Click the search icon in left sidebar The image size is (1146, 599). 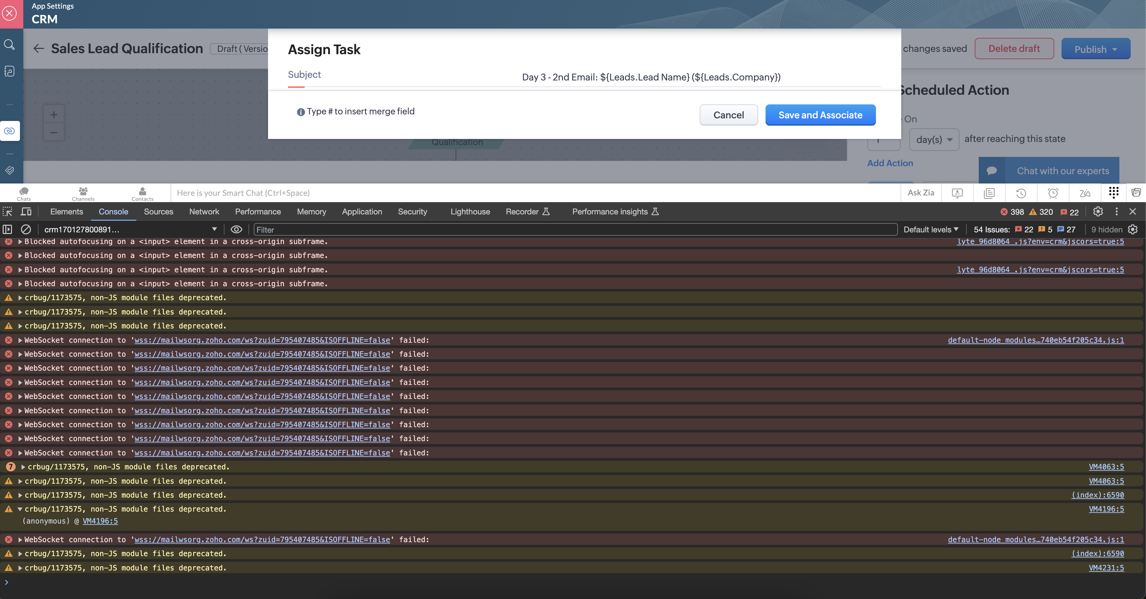[x=9, y=45]
